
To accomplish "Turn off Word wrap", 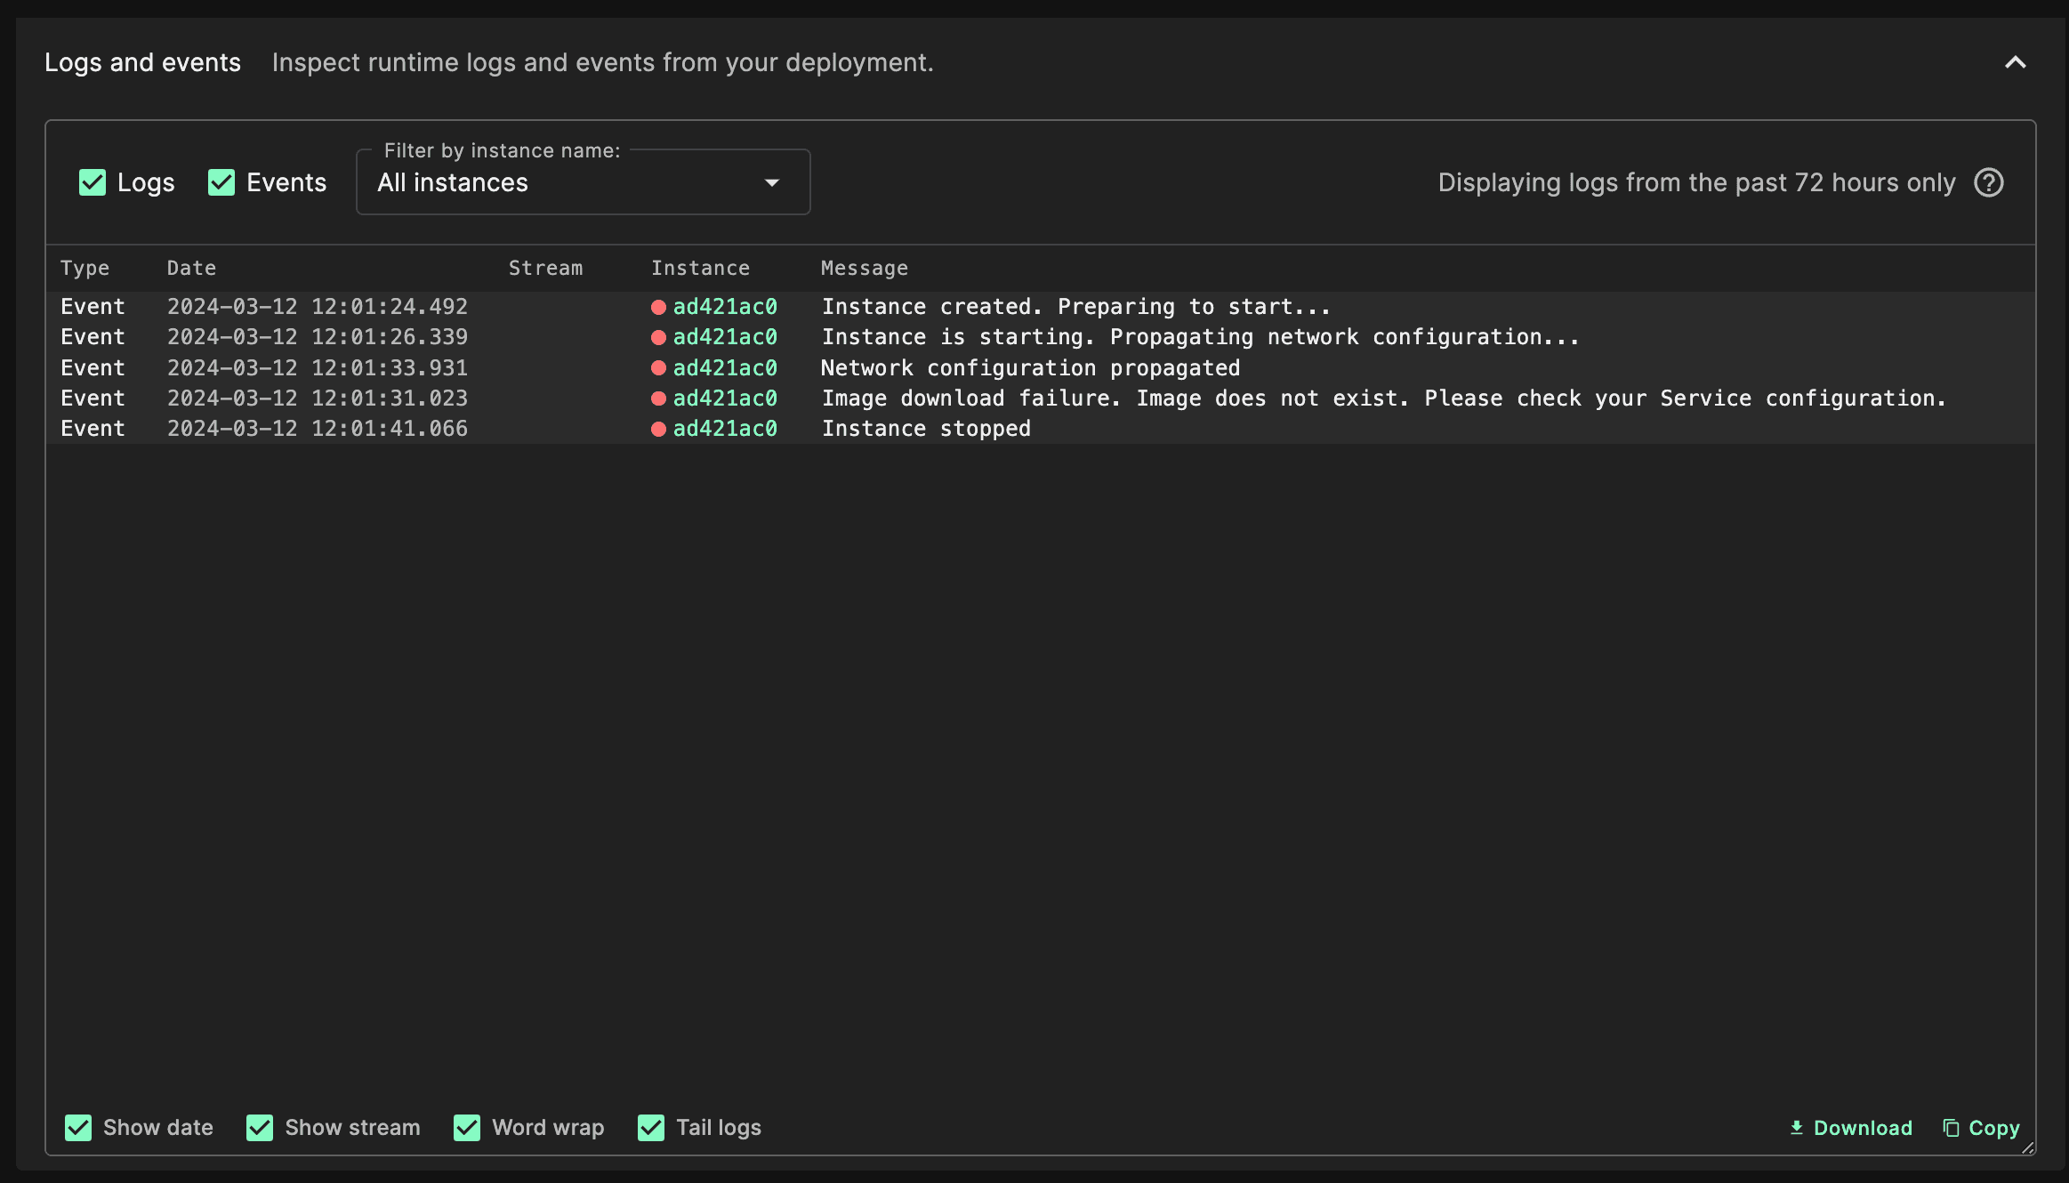I will (467, 1128).
